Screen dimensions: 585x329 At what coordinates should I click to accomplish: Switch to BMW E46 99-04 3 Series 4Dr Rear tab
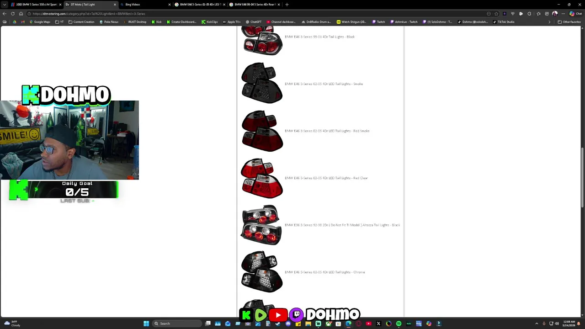[255, 5]
